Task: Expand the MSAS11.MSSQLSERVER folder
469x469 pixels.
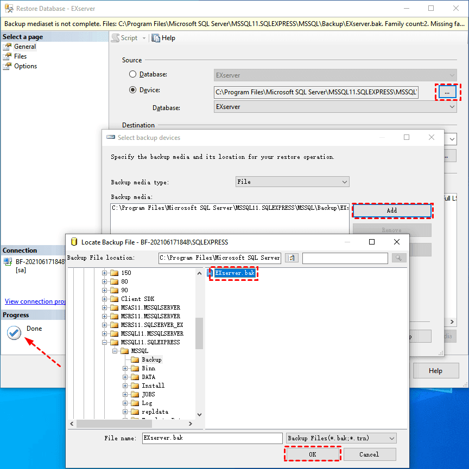Action: tap(104, 307)
